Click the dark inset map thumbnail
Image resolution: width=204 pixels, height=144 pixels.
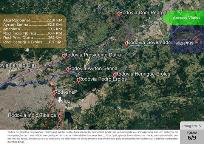[x=187, y=39]
